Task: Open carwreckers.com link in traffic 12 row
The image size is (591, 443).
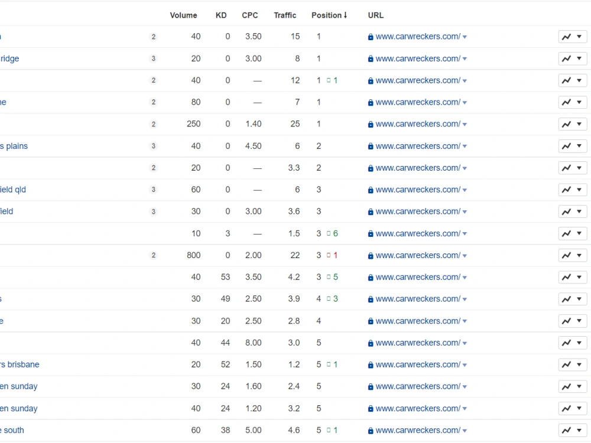Action: [418, 80]
